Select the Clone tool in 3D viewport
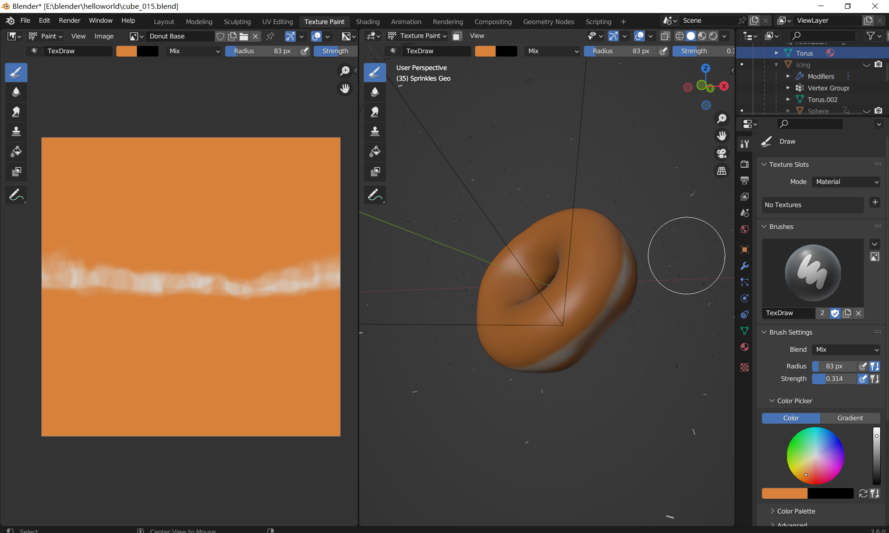This screenshot has width=889, height=533. [x=375, y=132]
